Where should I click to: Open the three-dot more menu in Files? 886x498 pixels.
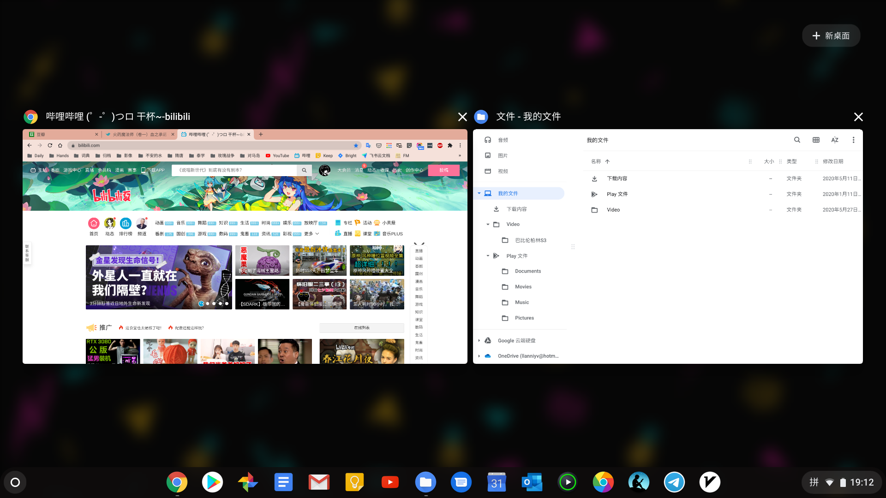coord(853,140)
